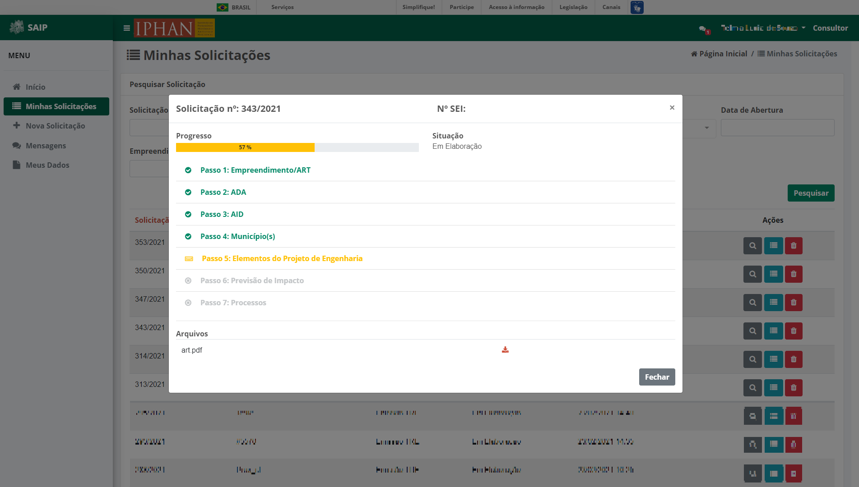Open Participe in top bar
This screenshot has width=859, height=487.
462,7
